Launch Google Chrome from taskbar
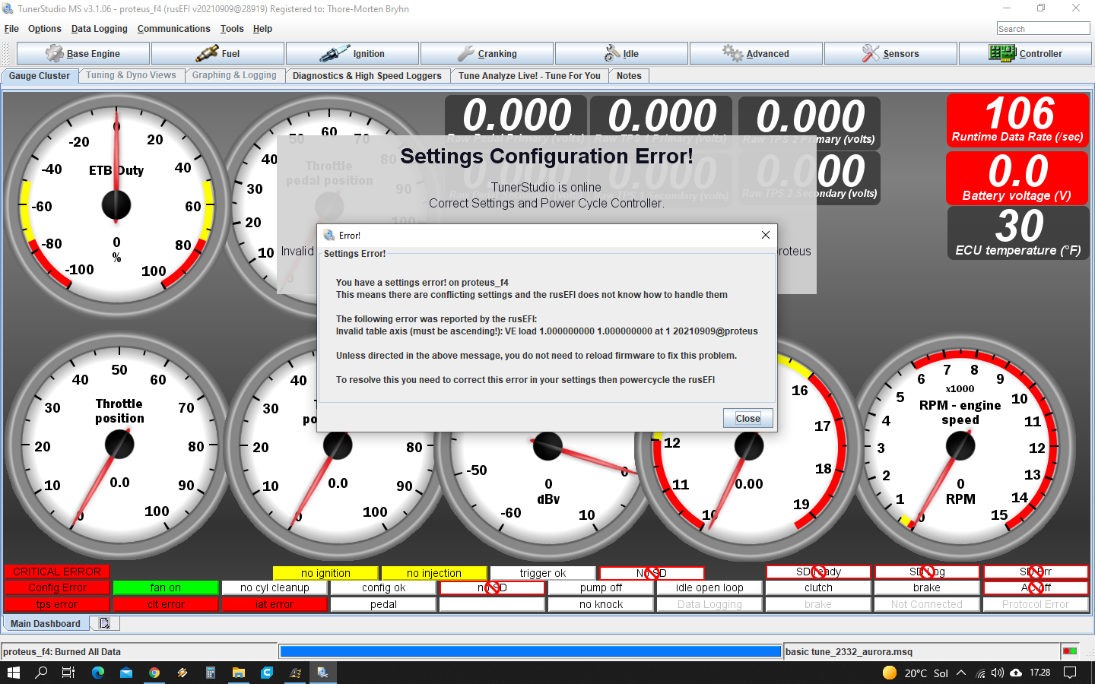The image size is (1095, 684). pos(154,673)
